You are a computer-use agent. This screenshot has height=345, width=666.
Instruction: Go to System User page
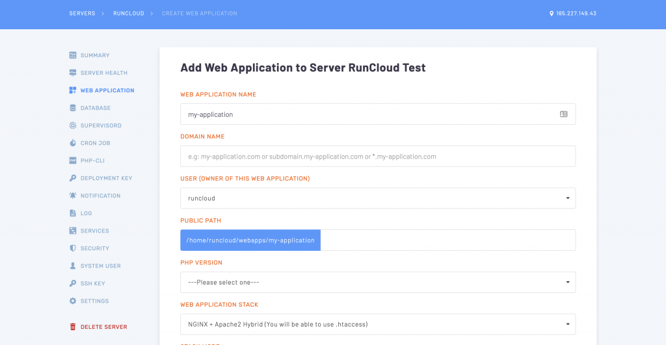click(101, 266)
